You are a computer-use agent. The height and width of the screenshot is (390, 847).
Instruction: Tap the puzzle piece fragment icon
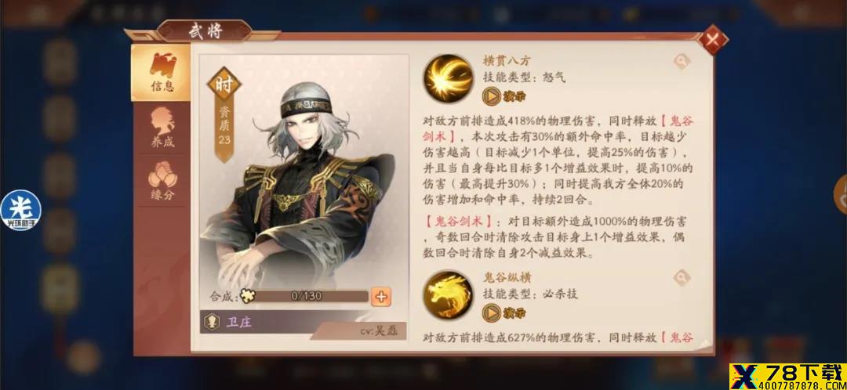tap(248, 295)
